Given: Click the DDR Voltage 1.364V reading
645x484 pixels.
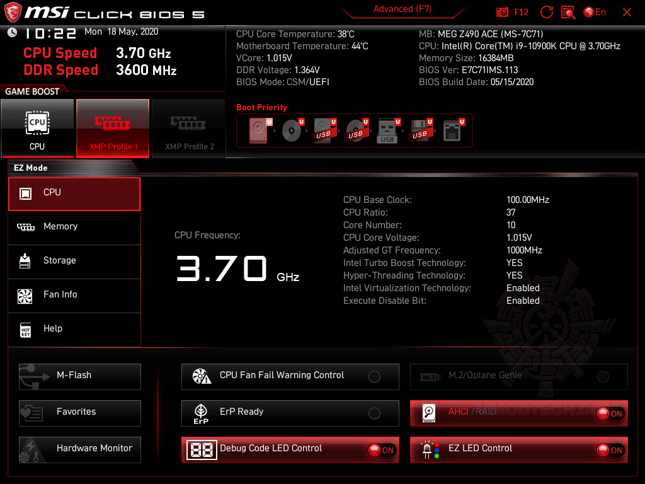Looking at the screenshot, I should click(278, 70).
